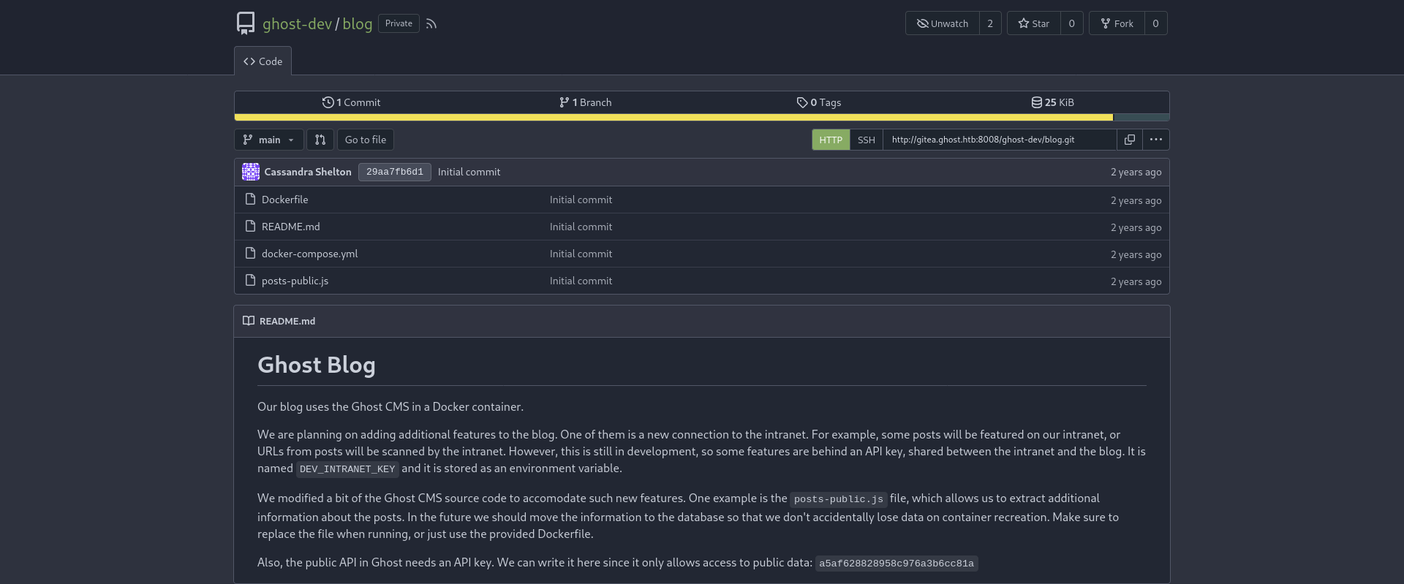Click the README.md header label
The height and width of the screenshot is (584, 1404).
click(287, 321)
